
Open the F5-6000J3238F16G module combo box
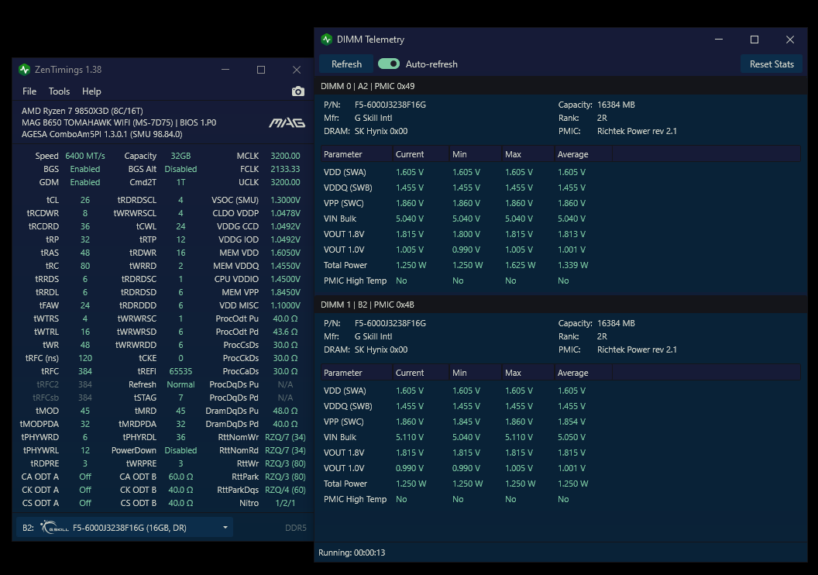(x=125, y=528)
